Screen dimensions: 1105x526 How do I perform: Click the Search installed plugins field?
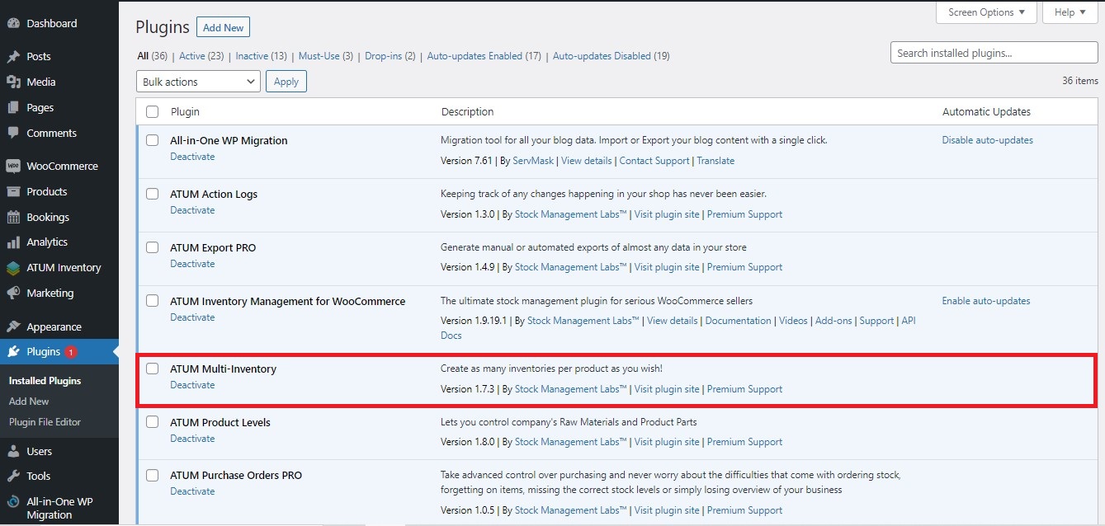994,53
